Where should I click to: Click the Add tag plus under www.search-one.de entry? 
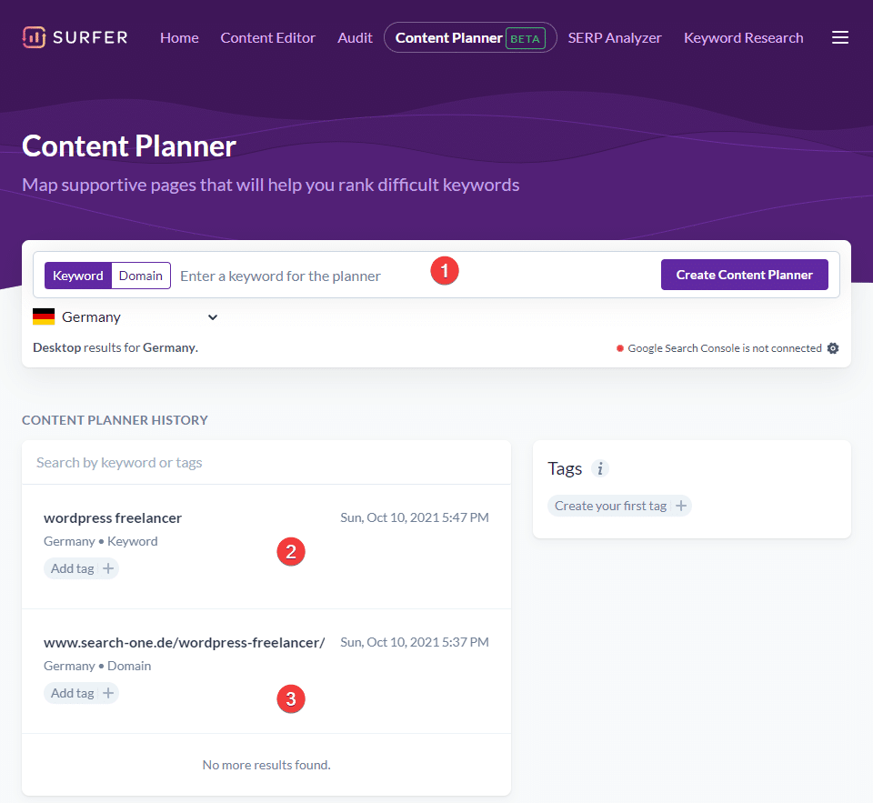(108, 693)
